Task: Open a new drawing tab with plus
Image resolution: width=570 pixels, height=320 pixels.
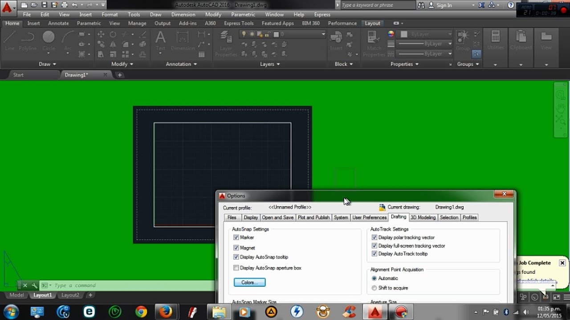Action: pyautogui.click(x=119, y=75)
